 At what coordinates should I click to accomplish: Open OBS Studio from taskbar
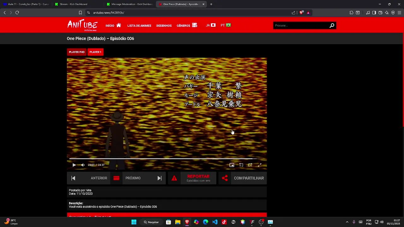coord(261,222)
